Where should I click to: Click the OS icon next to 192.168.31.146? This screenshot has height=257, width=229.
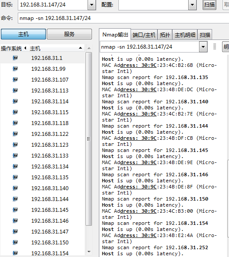15,221
